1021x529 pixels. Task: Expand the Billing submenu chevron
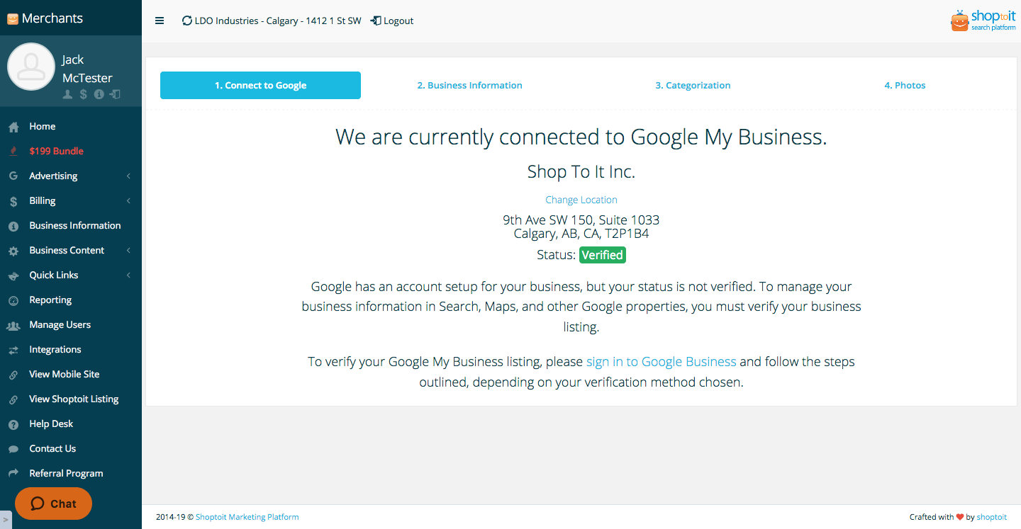pos(128,200)
